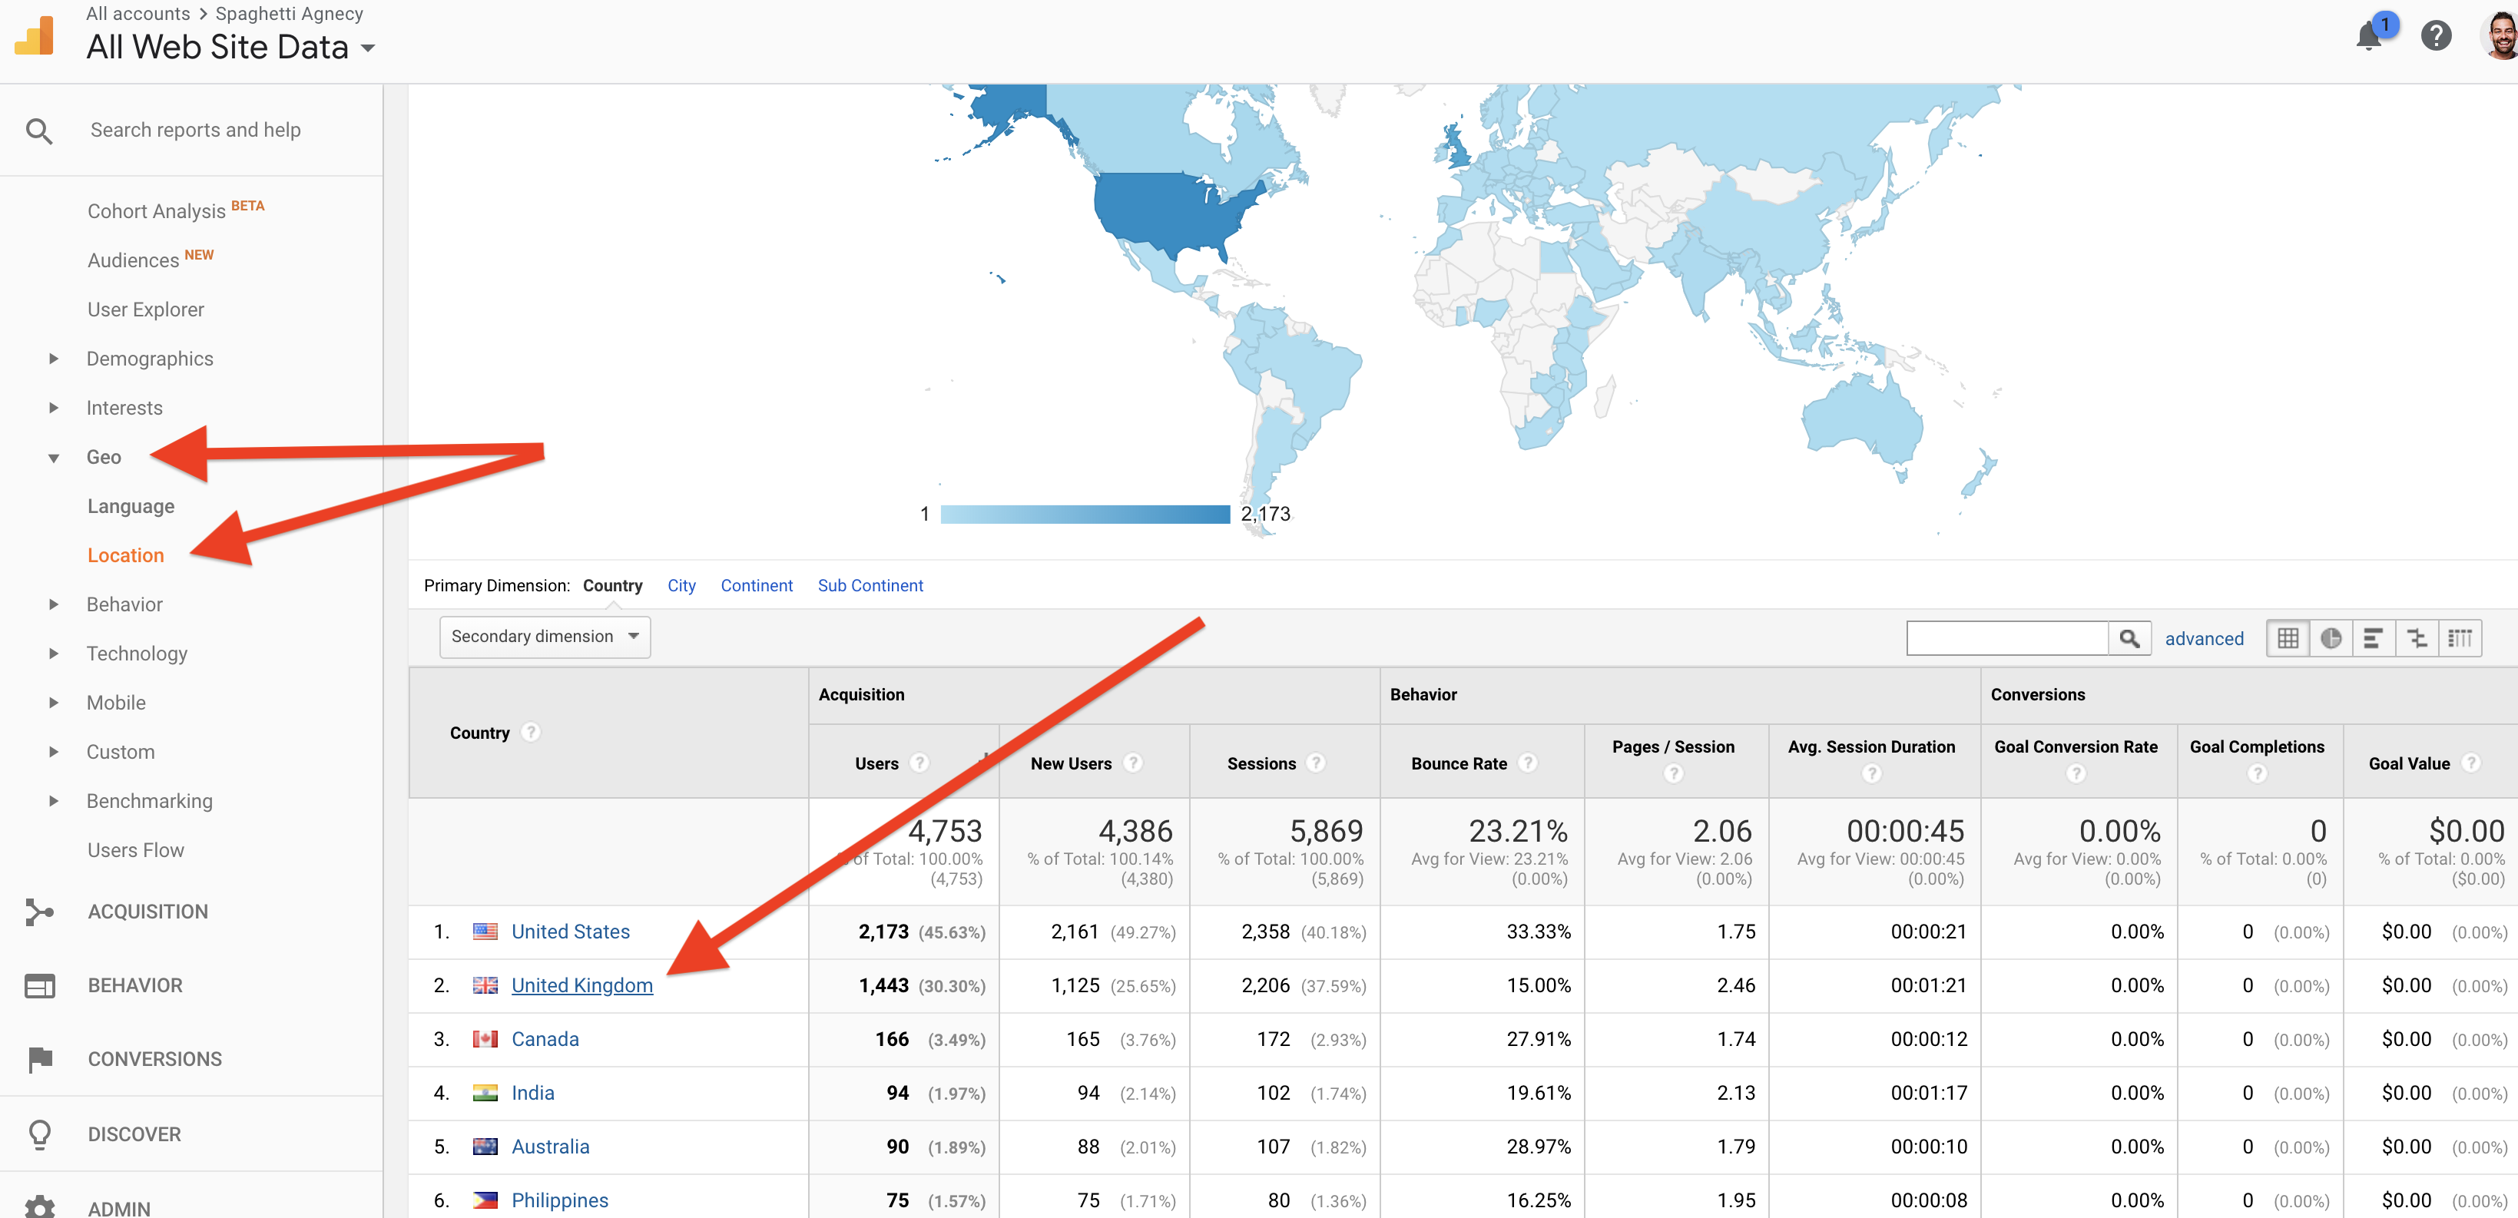Select the Continent dimension tab
Image resolution: width=2518 pixels, height=1218 pixels.
pyautogui.click(x=757, y=584)
